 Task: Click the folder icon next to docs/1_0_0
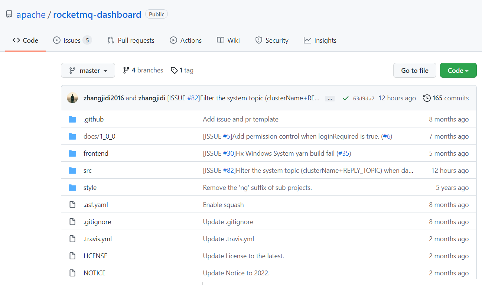click(72, 136)
